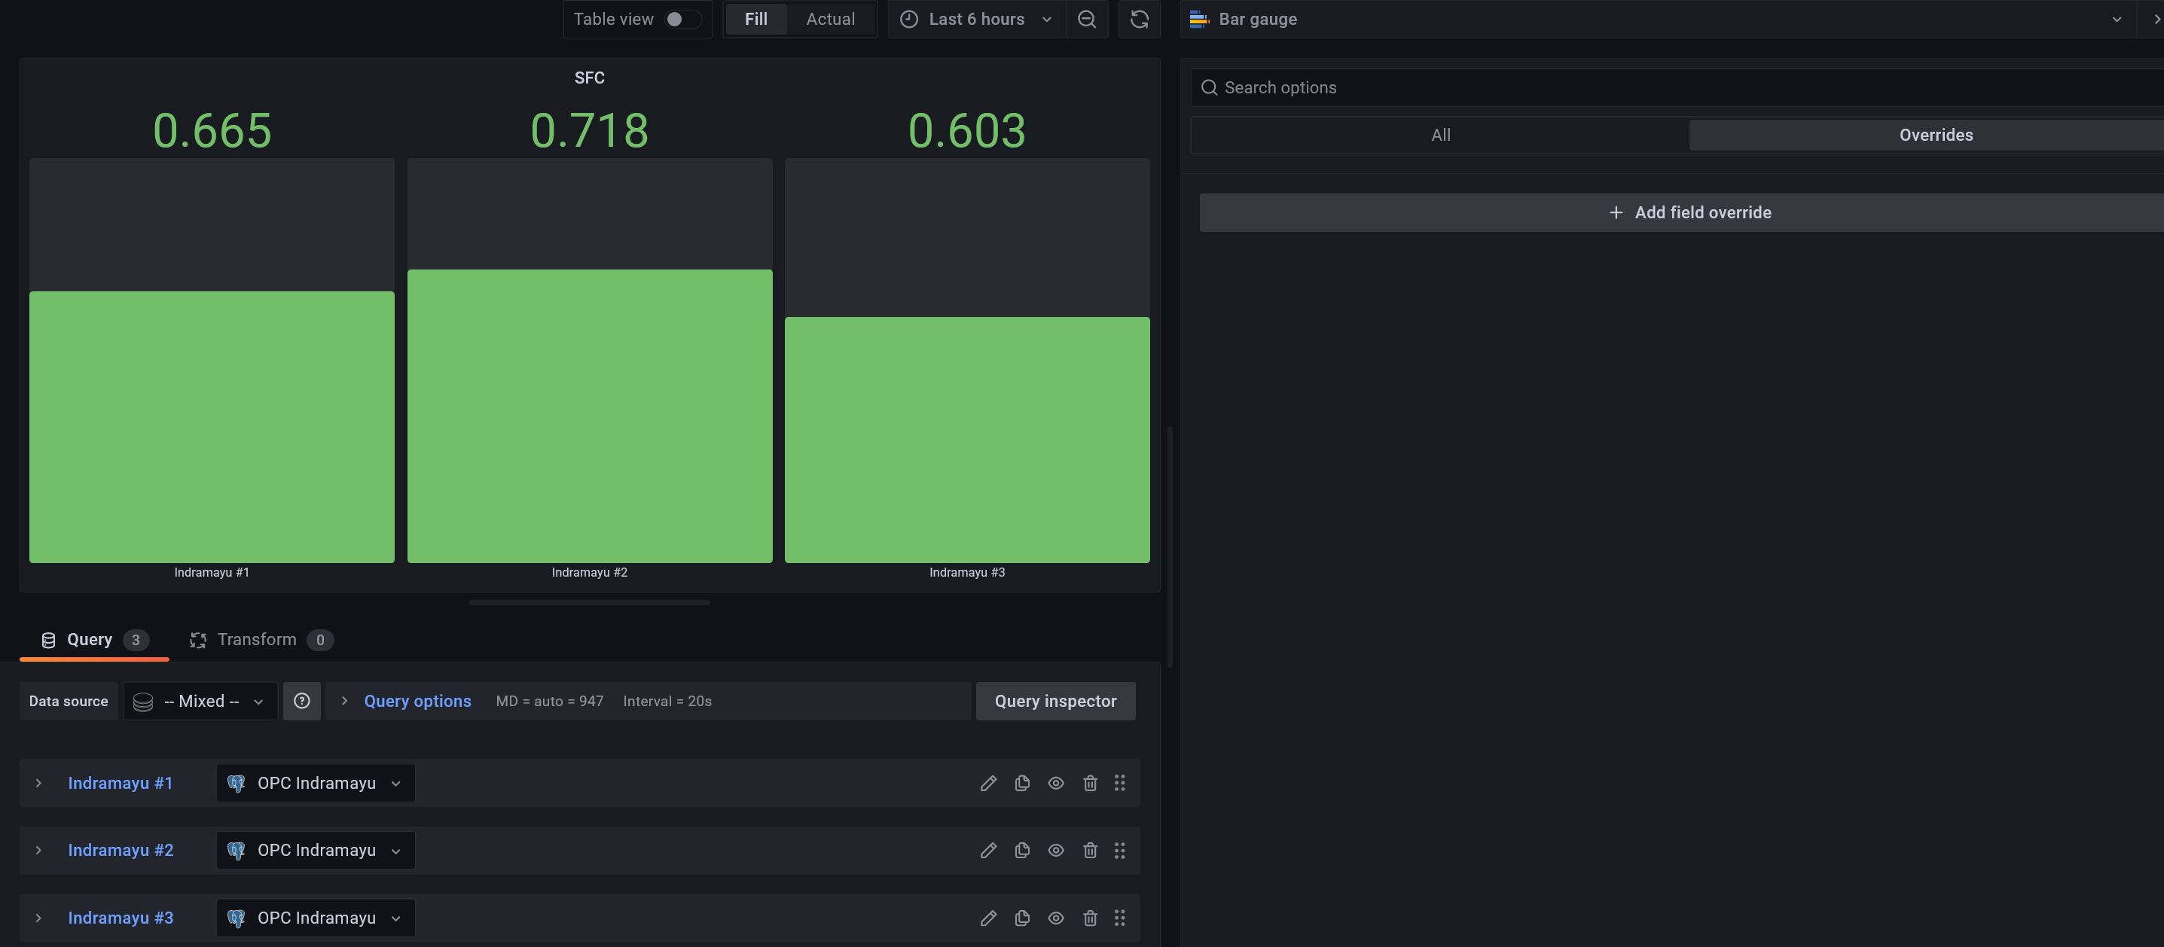Delete the Indramayu #1 query
2164x947 pixels.
[x=1090, y=784]
